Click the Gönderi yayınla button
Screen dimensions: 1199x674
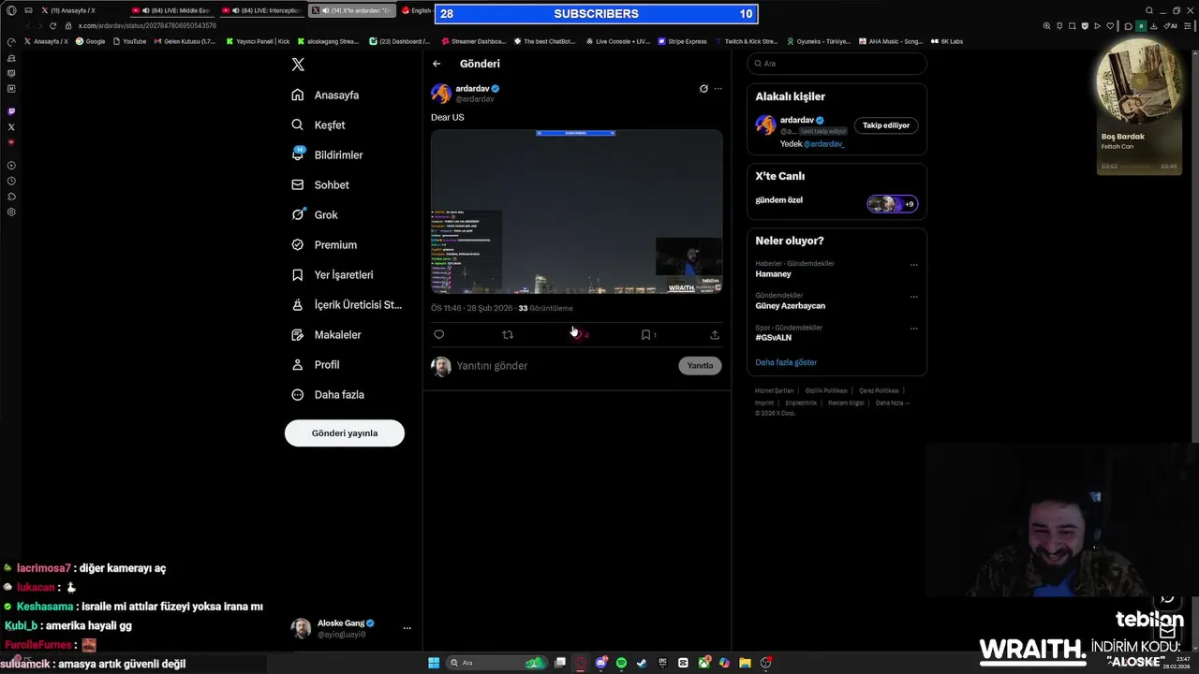click(345, 433)
